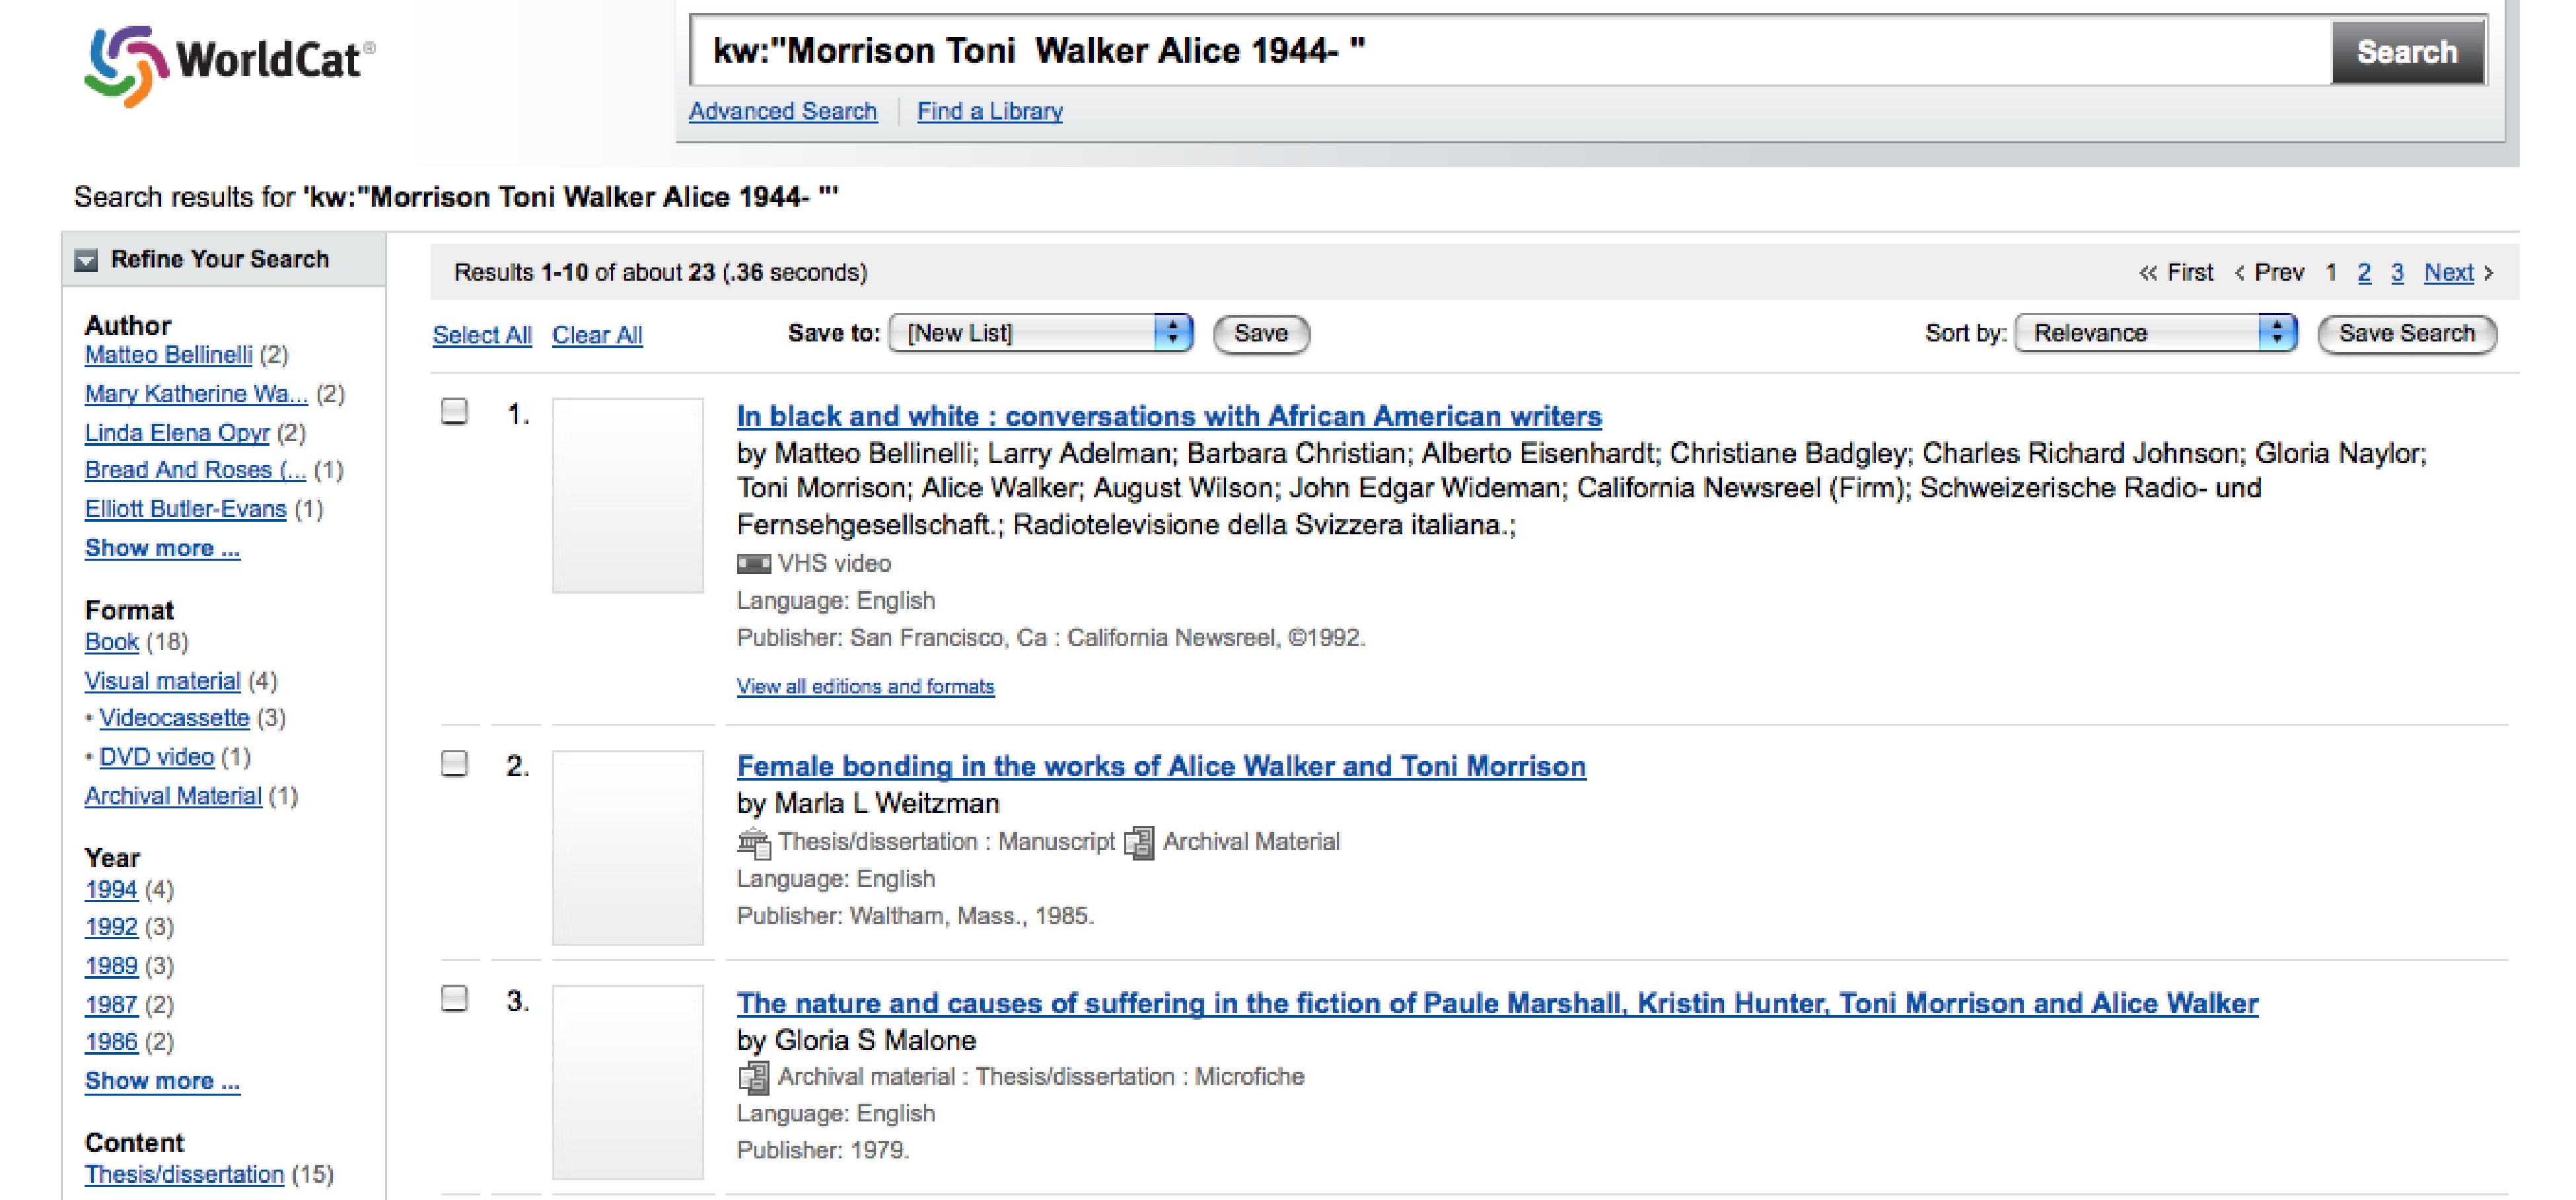Click thesis/dissertation icon for Weitzman result

point(754,843)
